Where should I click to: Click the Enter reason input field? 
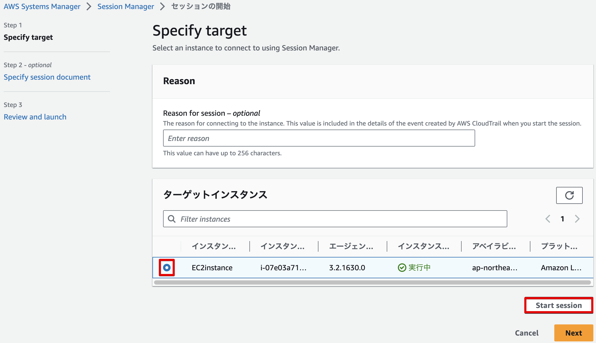click(319, 138)
